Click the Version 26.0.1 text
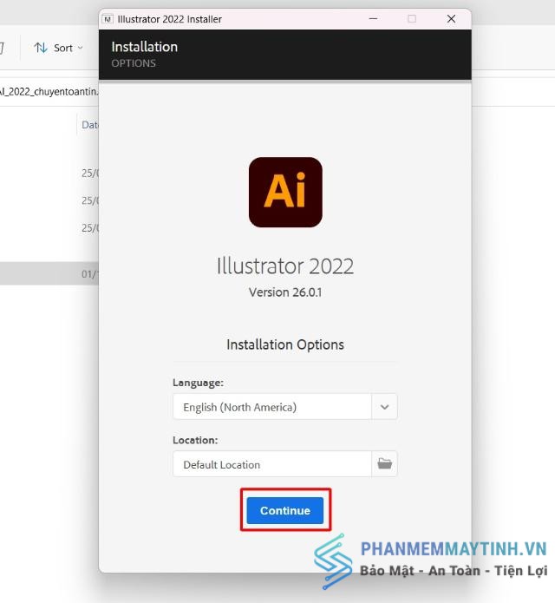 pos(285,292)
